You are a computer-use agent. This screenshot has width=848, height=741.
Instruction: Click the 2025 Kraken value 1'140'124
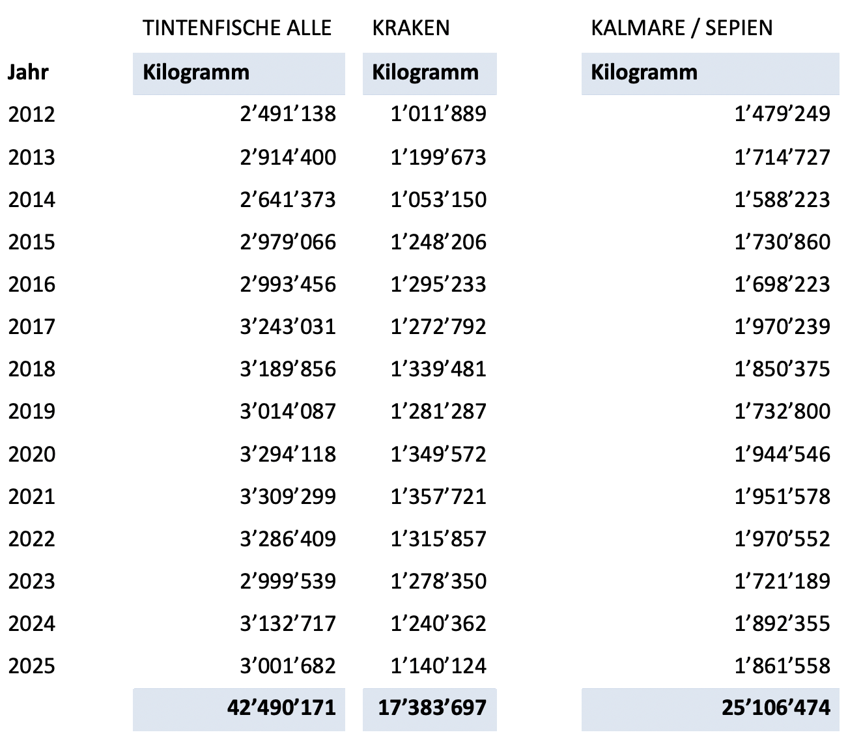pyautogui.click(x=438, y=666)
